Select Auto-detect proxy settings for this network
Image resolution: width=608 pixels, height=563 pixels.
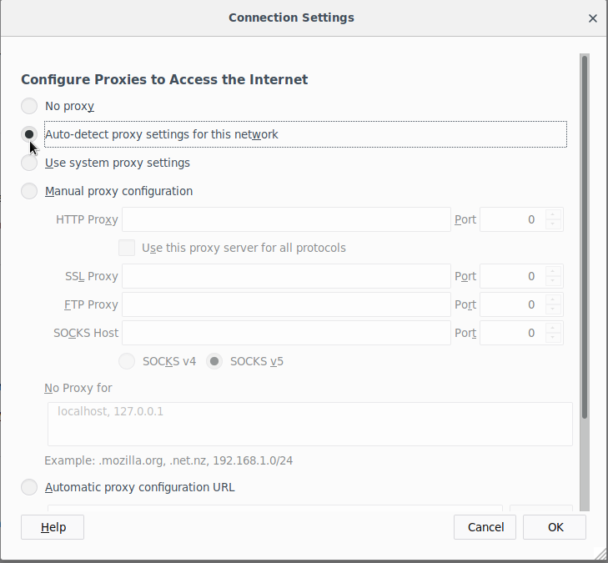(x=29, y=134)
